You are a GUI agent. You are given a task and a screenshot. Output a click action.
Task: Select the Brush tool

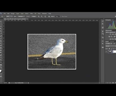(x=1, y=38)
